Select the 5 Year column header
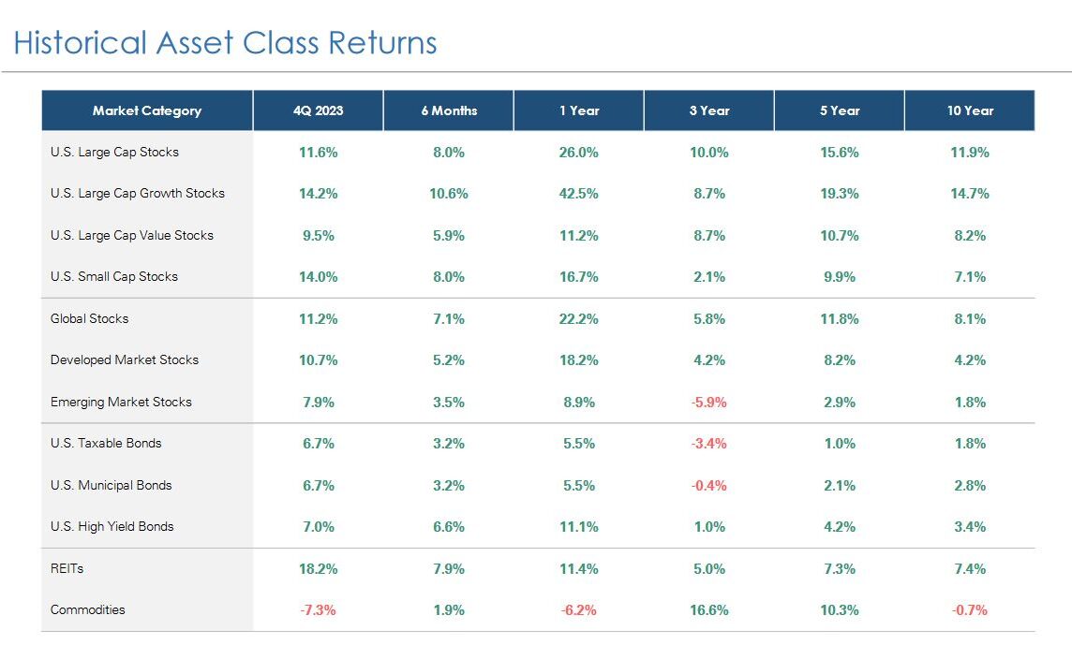Screen dimensions: 1072x645 839,110
